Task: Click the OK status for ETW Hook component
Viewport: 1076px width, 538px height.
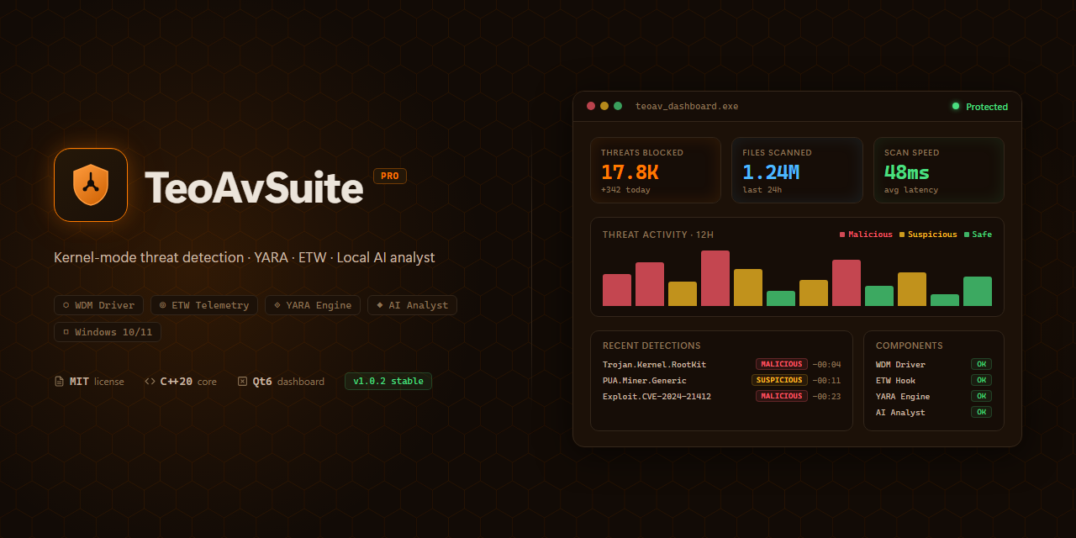Action: (x=981, y=380)
